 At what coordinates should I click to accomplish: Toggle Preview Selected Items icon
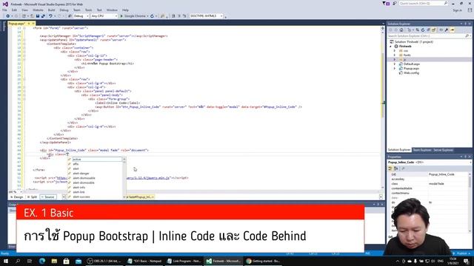point(453,30)
